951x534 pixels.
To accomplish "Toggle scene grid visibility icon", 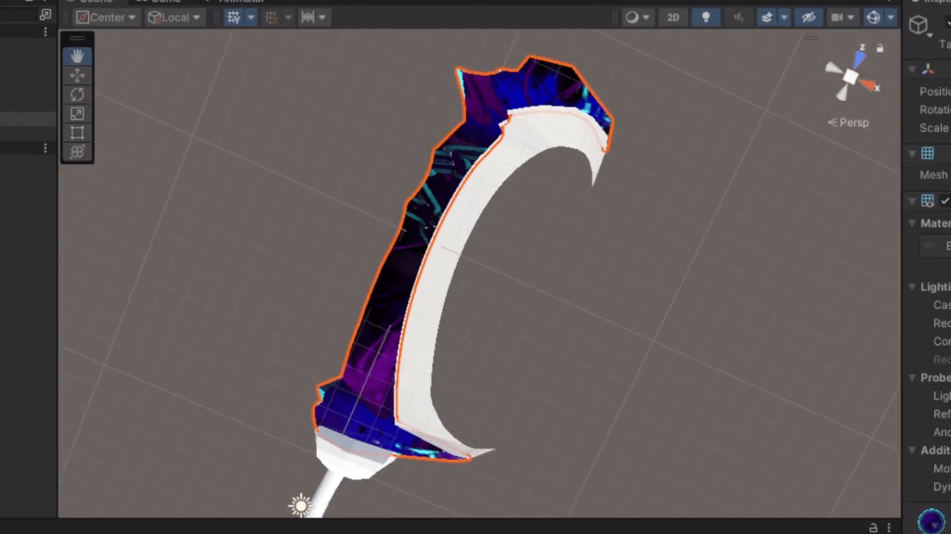I will [x=233, y=18].
